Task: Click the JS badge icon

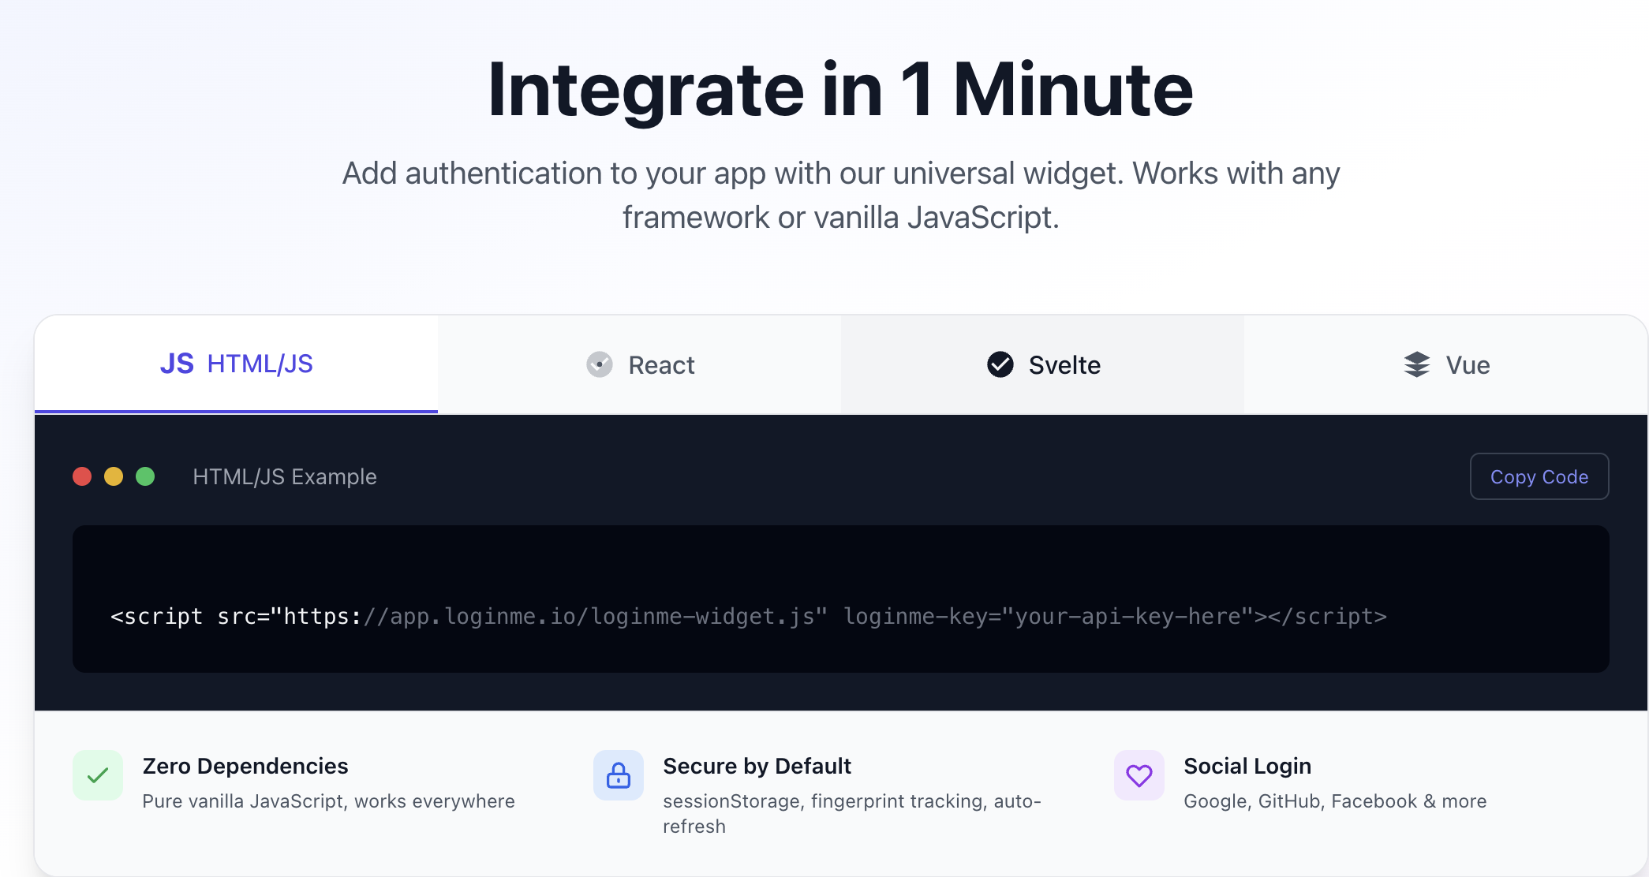Action: [177, 364]
